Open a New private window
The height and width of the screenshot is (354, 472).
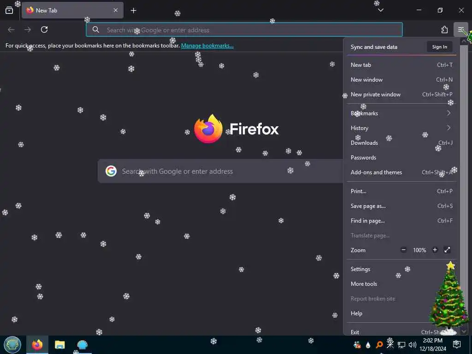click(x=401, y=94)
